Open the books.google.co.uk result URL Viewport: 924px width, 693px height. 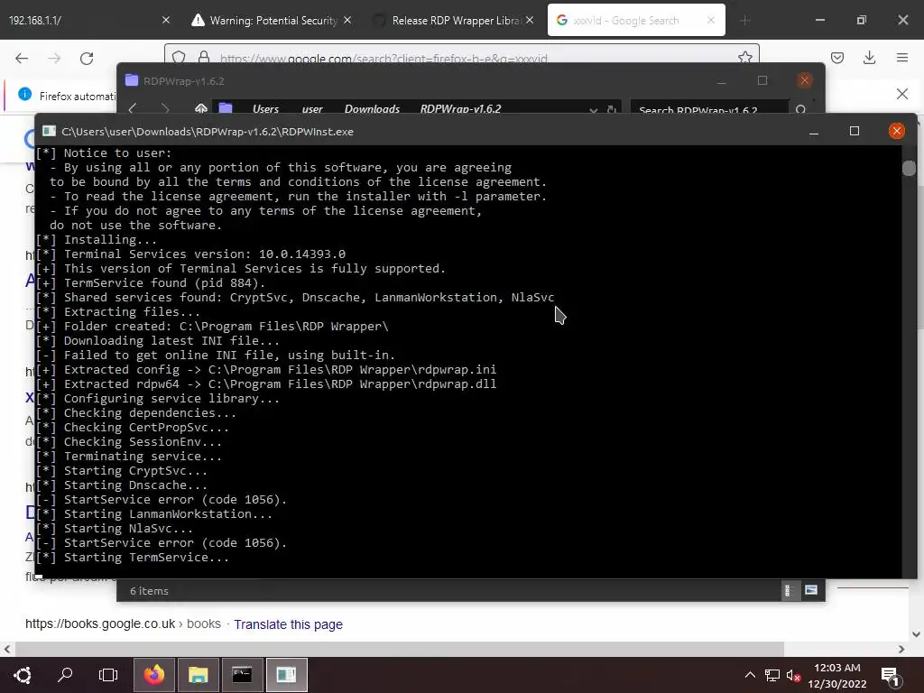123,624
